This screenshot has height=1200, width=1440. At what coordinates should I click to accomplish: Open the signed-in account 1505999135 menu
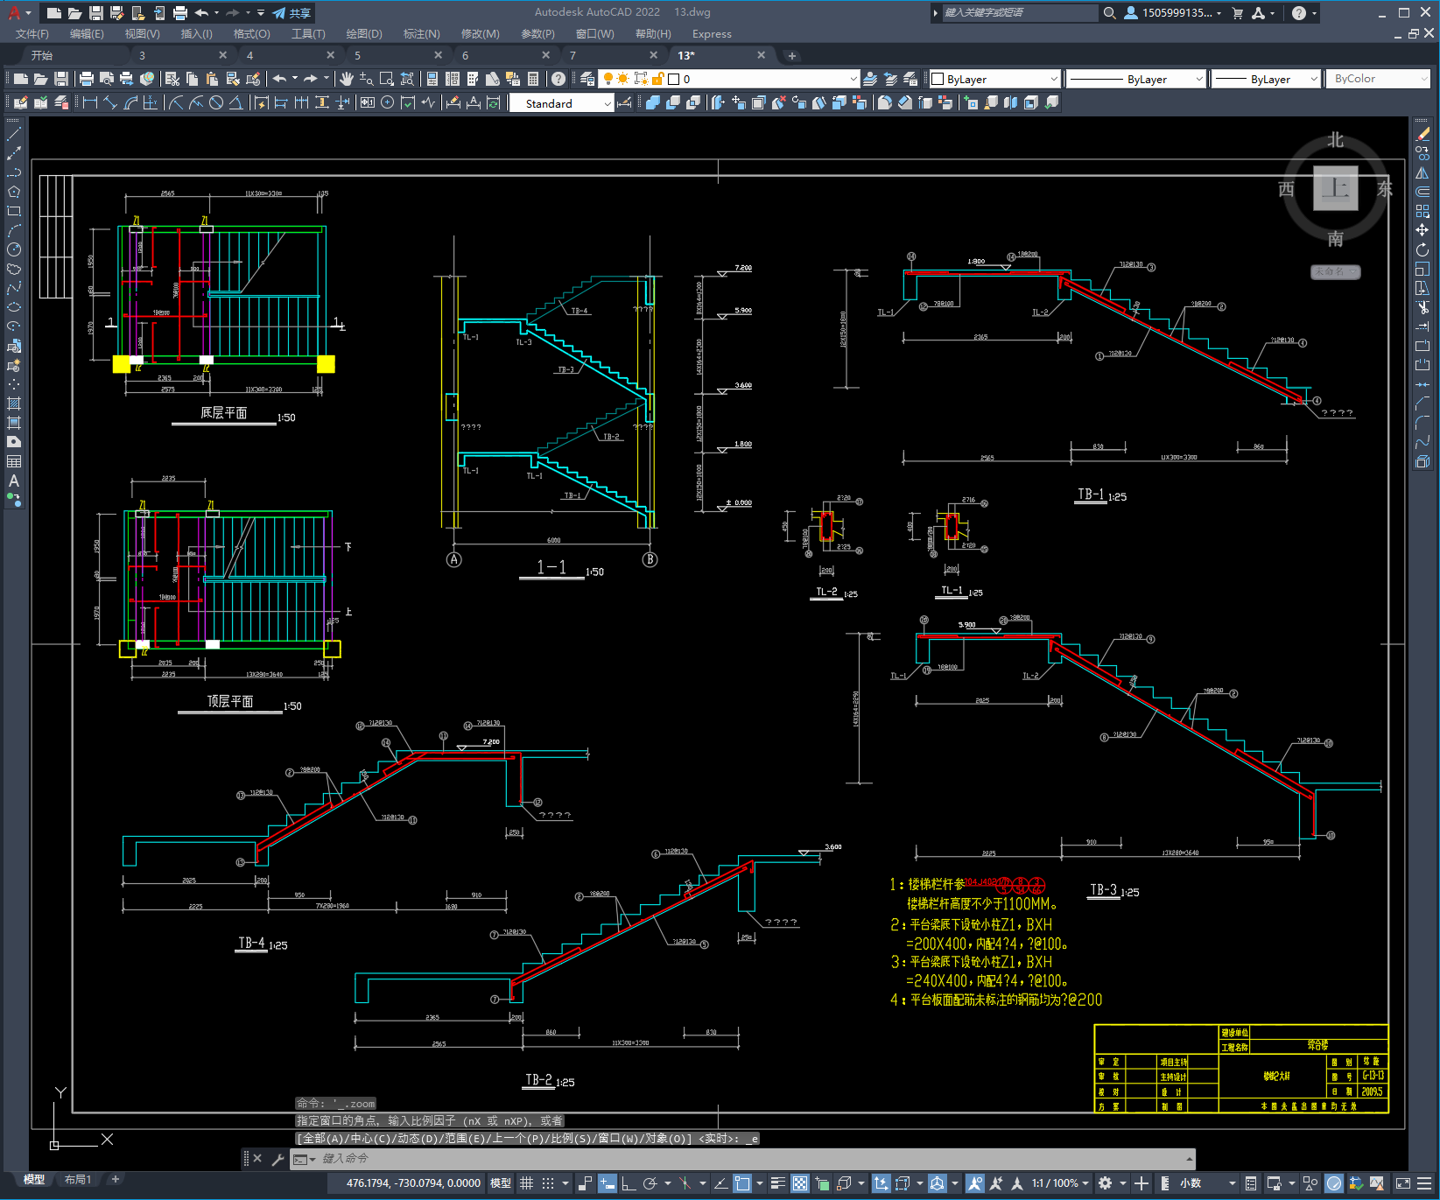coord(1172,13)
